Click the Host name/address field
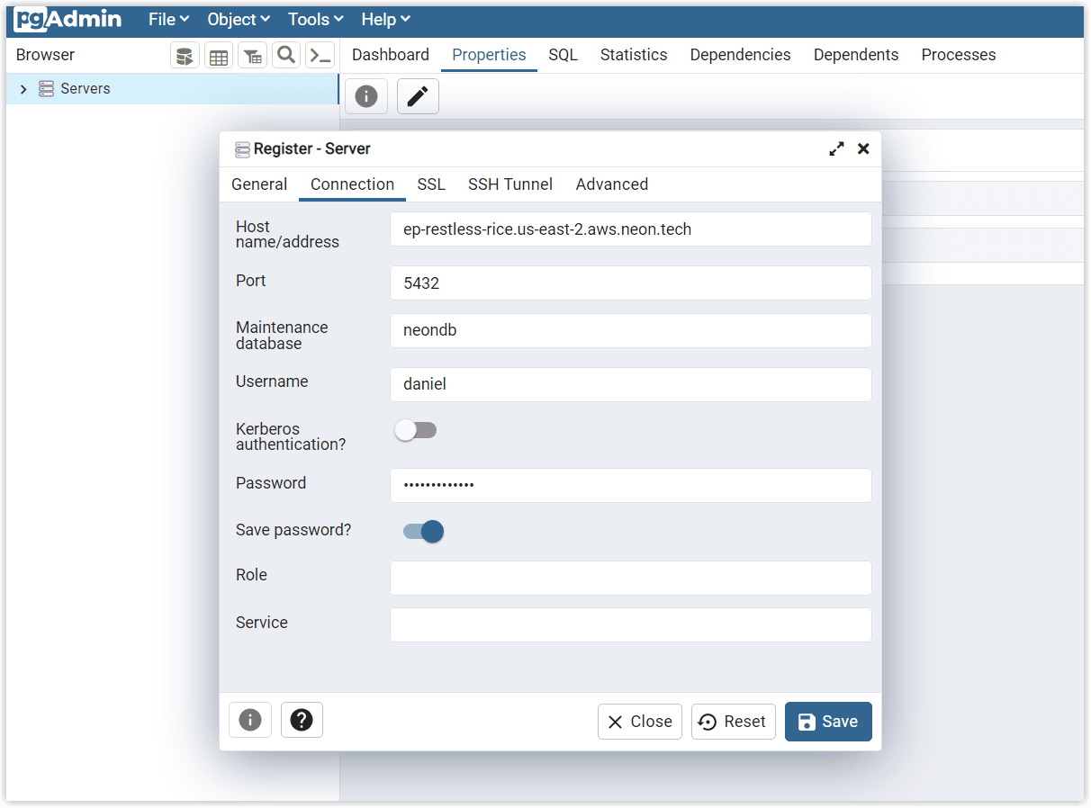The height and width of the screenshot is (808, 1091). [631, 229]
